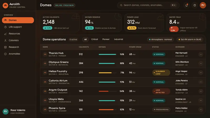Go to Domes in sidebar
The width and height of the screenshot is (210, 118).
pyautogui.click(x=18, y=20)
